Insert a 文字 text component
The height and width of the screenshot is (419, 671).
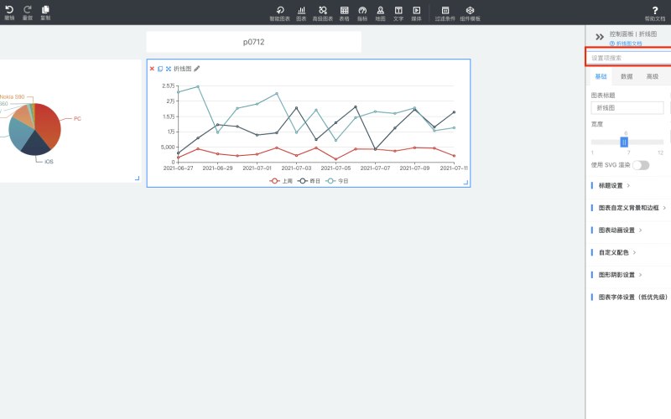[x=398, y=13]
